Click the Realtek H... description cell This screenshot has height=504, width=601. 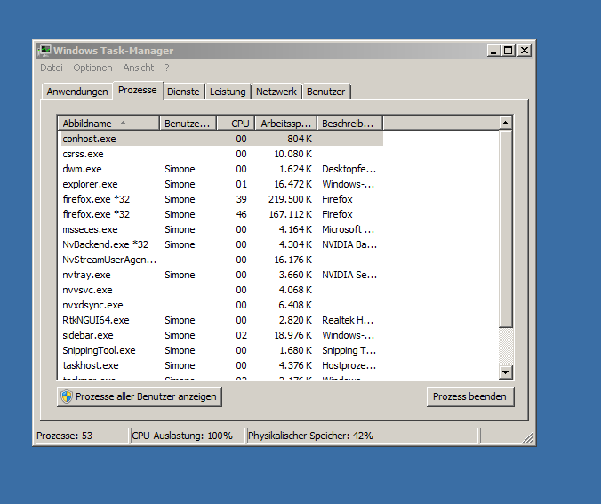[348, 320]
